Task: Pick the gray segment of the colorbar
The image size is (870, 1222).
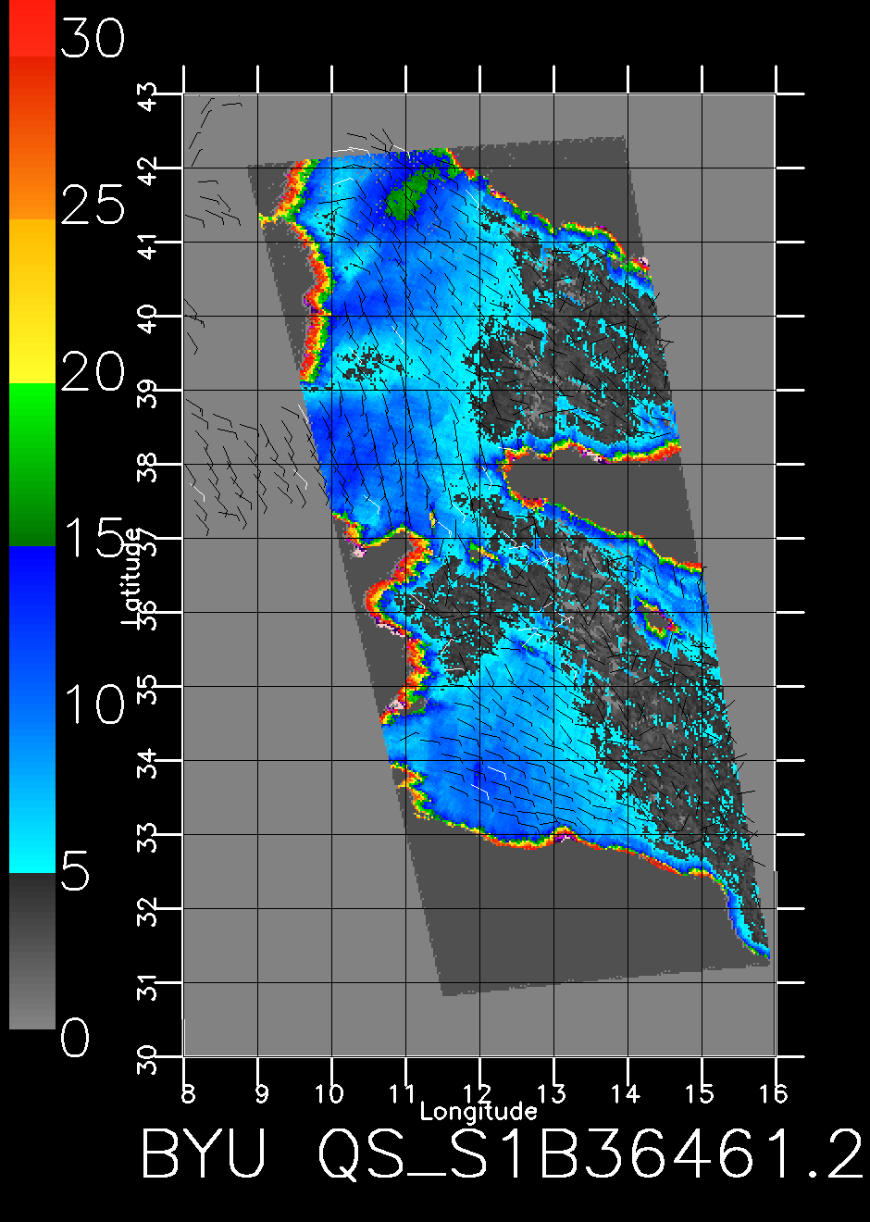Action: tap(31, 951)
